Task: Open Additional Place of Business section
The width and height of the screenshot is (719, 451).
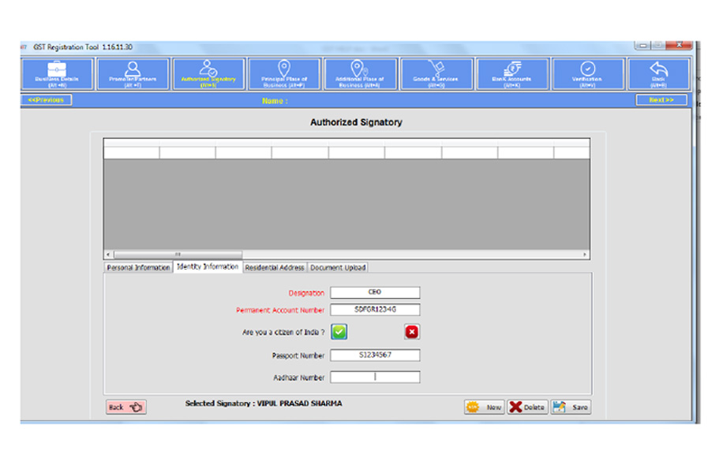Action: coord(360,74)
